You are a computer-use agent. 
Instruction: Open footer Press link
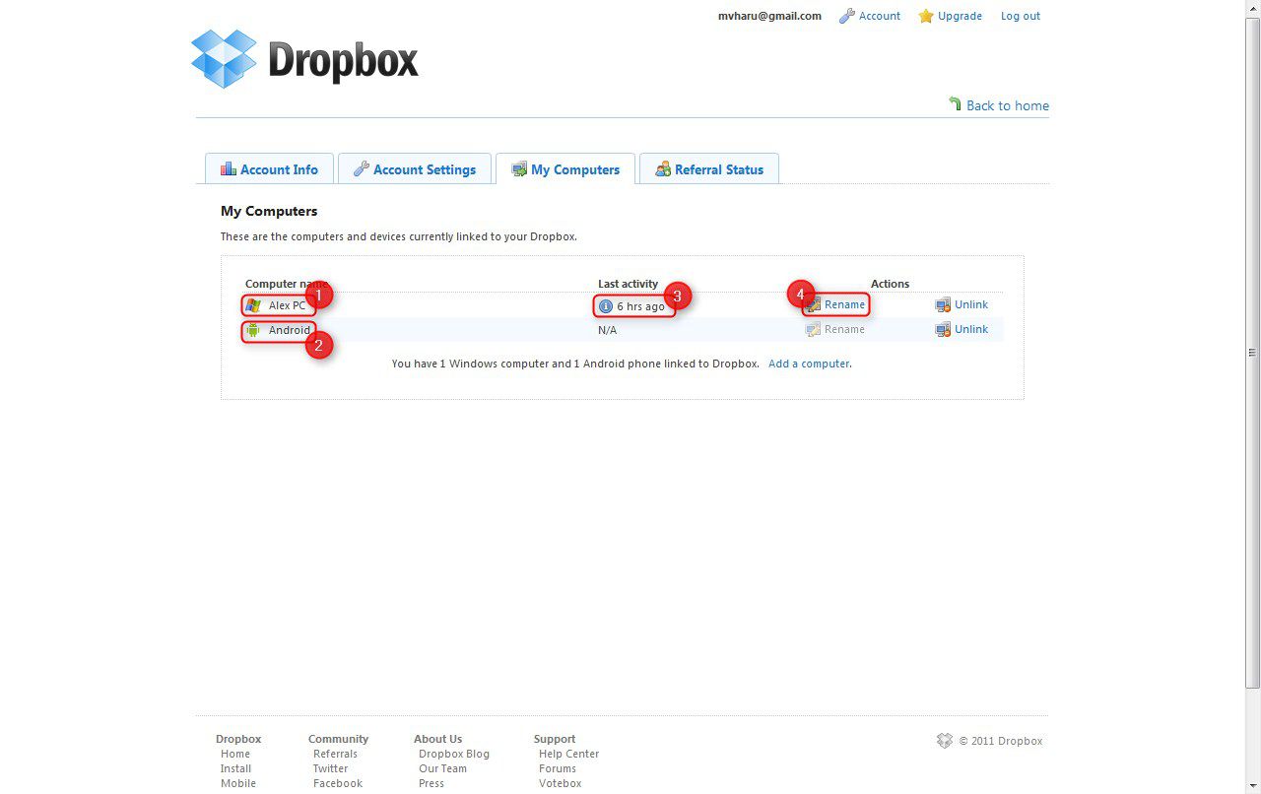431,783
